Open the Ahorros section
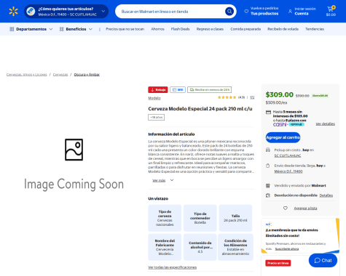This screenshot has width=346, height=276. click(x=157, y=29)
